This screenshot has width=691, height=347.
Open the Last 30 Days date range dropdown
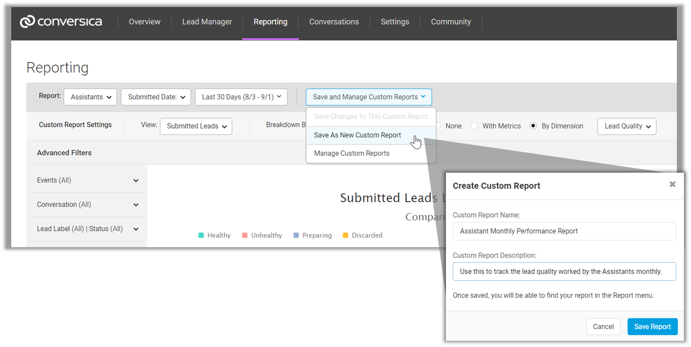pos(241,97)
